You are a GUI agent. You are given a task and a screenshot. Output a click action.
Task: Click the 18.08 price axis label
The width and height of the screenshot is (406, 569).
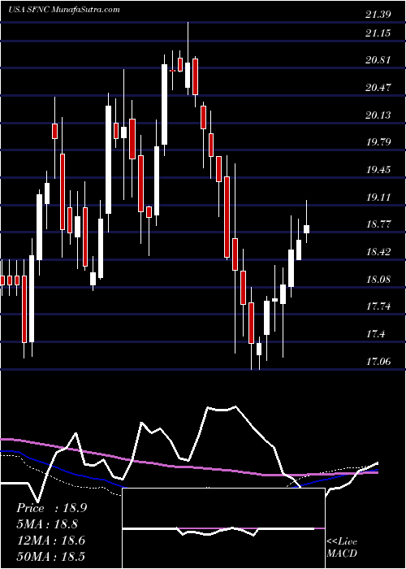378,279
